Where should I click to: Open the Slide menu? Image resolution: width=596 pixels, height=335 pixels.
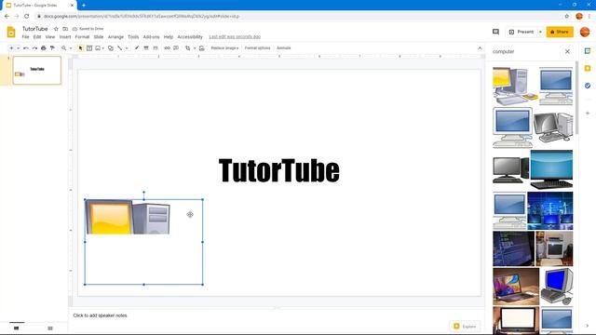(99, 37)
